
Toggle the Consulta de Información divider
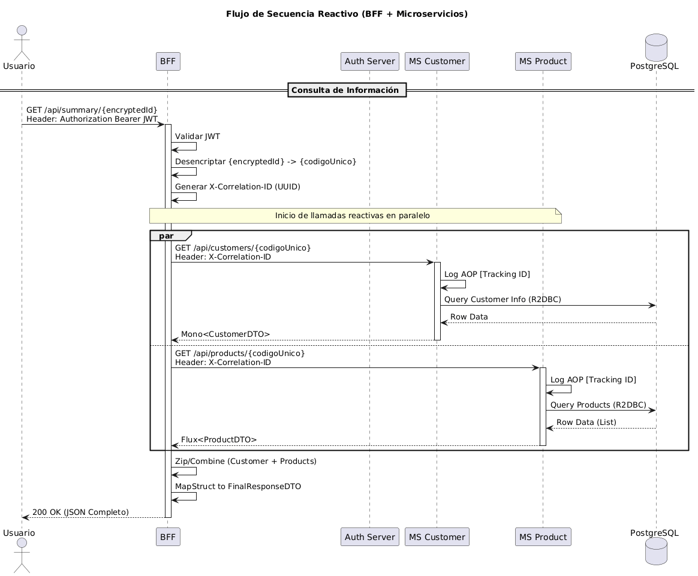[x=348, y=90]
